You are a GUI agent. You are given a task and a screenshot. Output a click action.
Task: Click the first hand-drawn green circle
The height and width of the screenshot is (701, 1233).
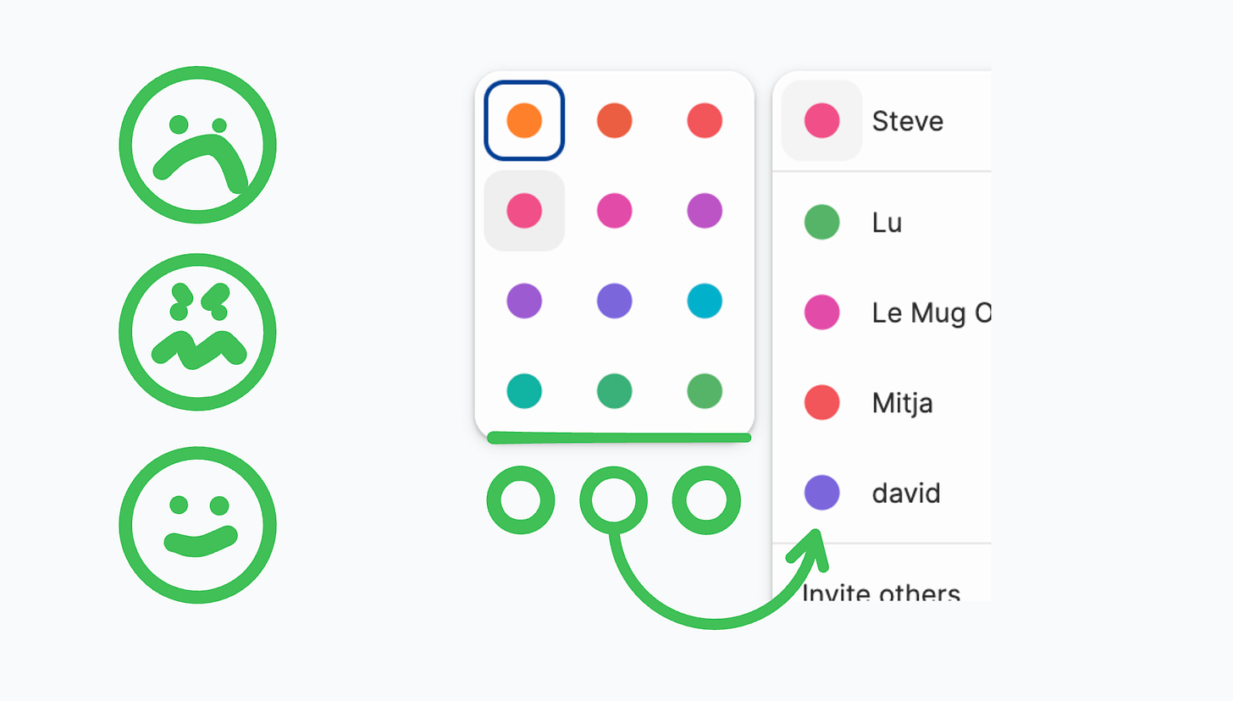coord(521,500)
